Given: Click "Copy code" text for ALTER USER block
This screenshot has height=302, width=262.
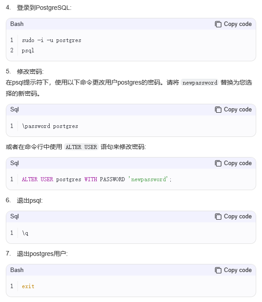Looking at the screenshot, I should pyautogui.click(x=238, y=163).
